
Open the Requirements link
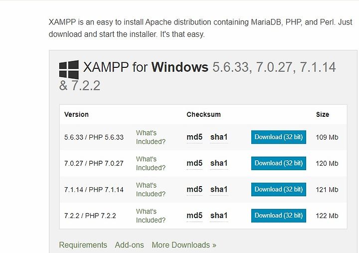click(83, 245)
